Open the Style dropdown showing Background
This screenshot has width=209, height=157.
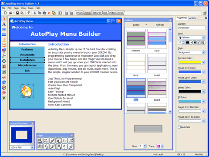point(203,52)
